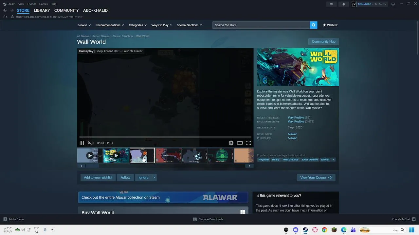The height and width of the screenshot is (235, 419).
Task: Switch to the COMMUNITY tab
Action: [x=66, y=10]
